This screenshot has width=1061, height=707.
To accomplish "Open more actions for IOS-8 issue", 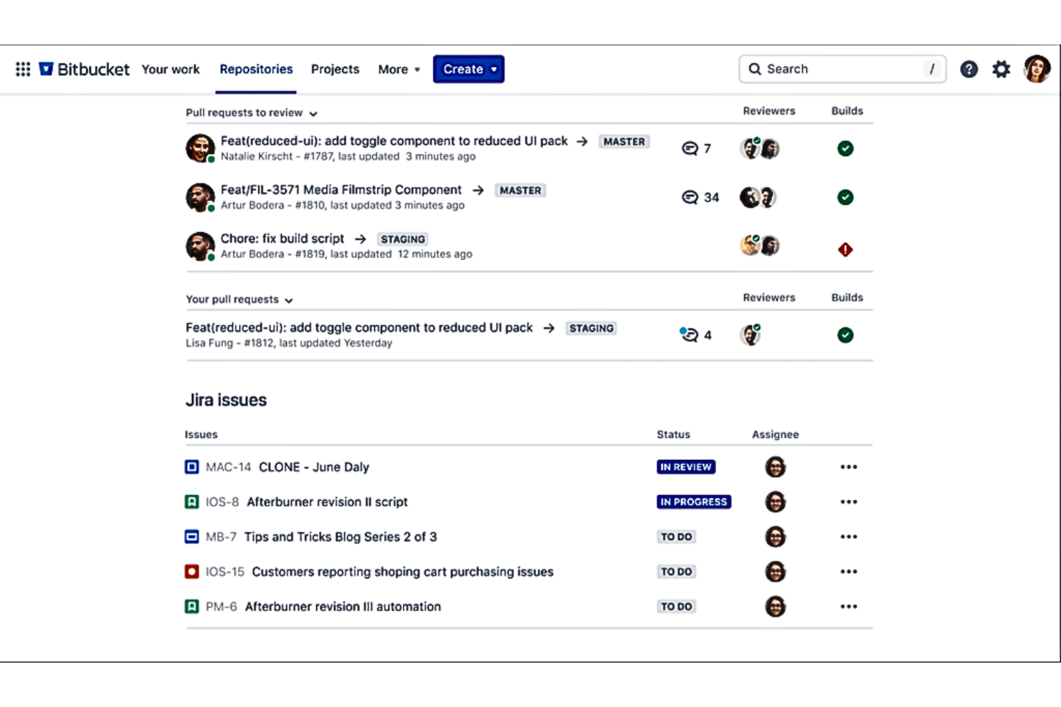I will 849,501.
